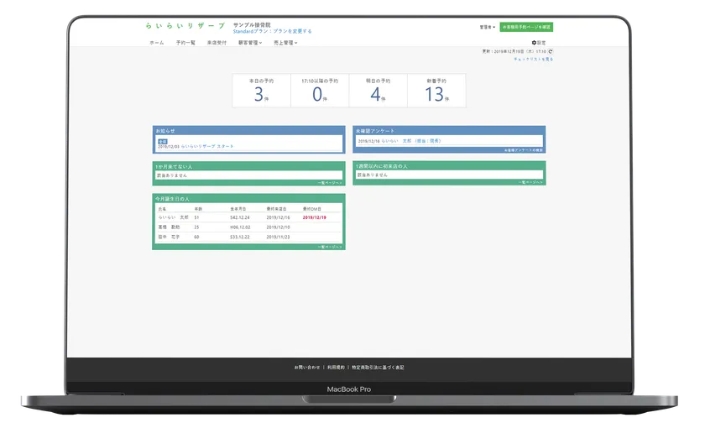Click the らいらいリザーブ logo

(185, 26)
